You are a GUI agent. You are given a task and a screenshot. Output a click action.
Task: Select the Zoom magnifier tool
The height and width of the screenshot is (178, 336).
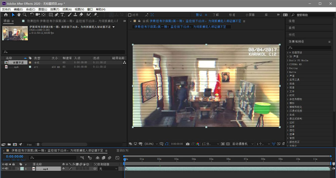coord(25,15)
